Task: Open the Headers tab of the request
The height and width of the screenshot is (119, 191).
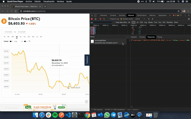Action: pos(134,37)
